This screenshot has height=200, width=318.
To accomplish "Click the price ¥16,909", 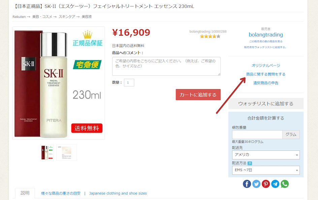I will (x=131, y=32).
